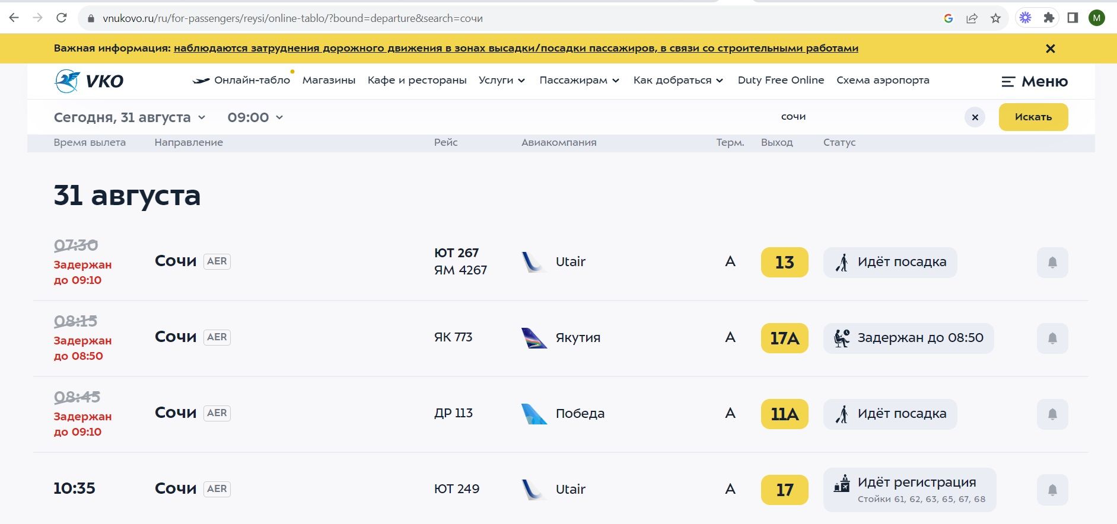Click the VKO airport logo
The image size is (1117, 524).
(x=89, y=81)
